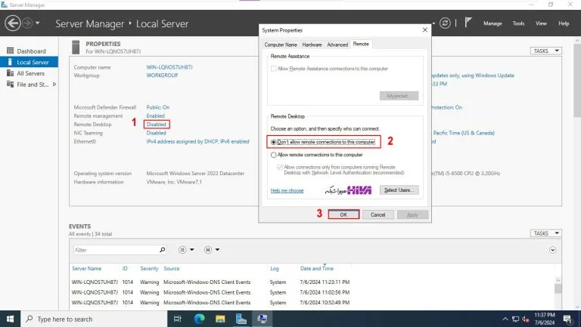The height and width of the screenshot is (327, 581).
Task: Click Remote management Enabled link
Action: tap(155, 116)
